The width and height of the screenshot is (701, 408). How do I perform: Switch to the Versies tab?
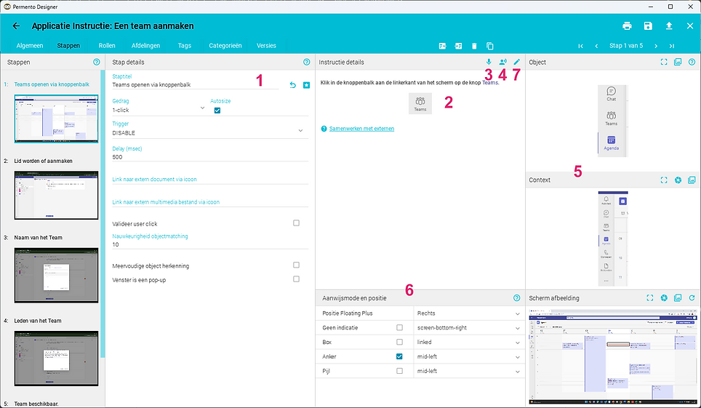click(266, 46)
